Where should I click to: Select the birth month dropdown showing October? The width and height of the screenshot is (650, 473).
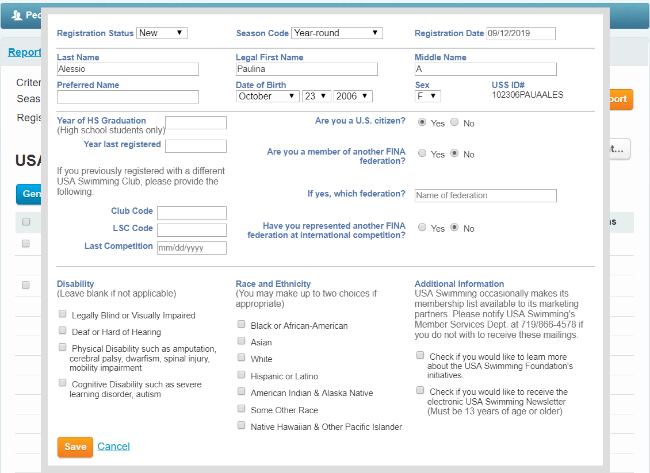[267, 96]
